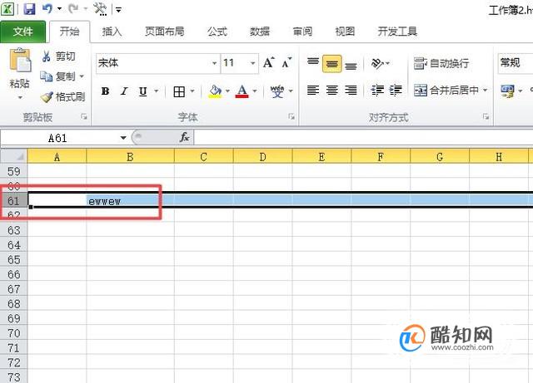Switch to the 公式 Formulas tab
The width and height of the screenshot is (533, 383).
pyautogui.click(x=217, y=32)
